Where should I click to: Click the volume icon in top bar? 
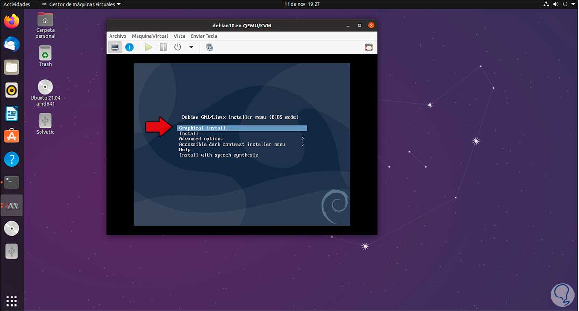coord(556,4)
